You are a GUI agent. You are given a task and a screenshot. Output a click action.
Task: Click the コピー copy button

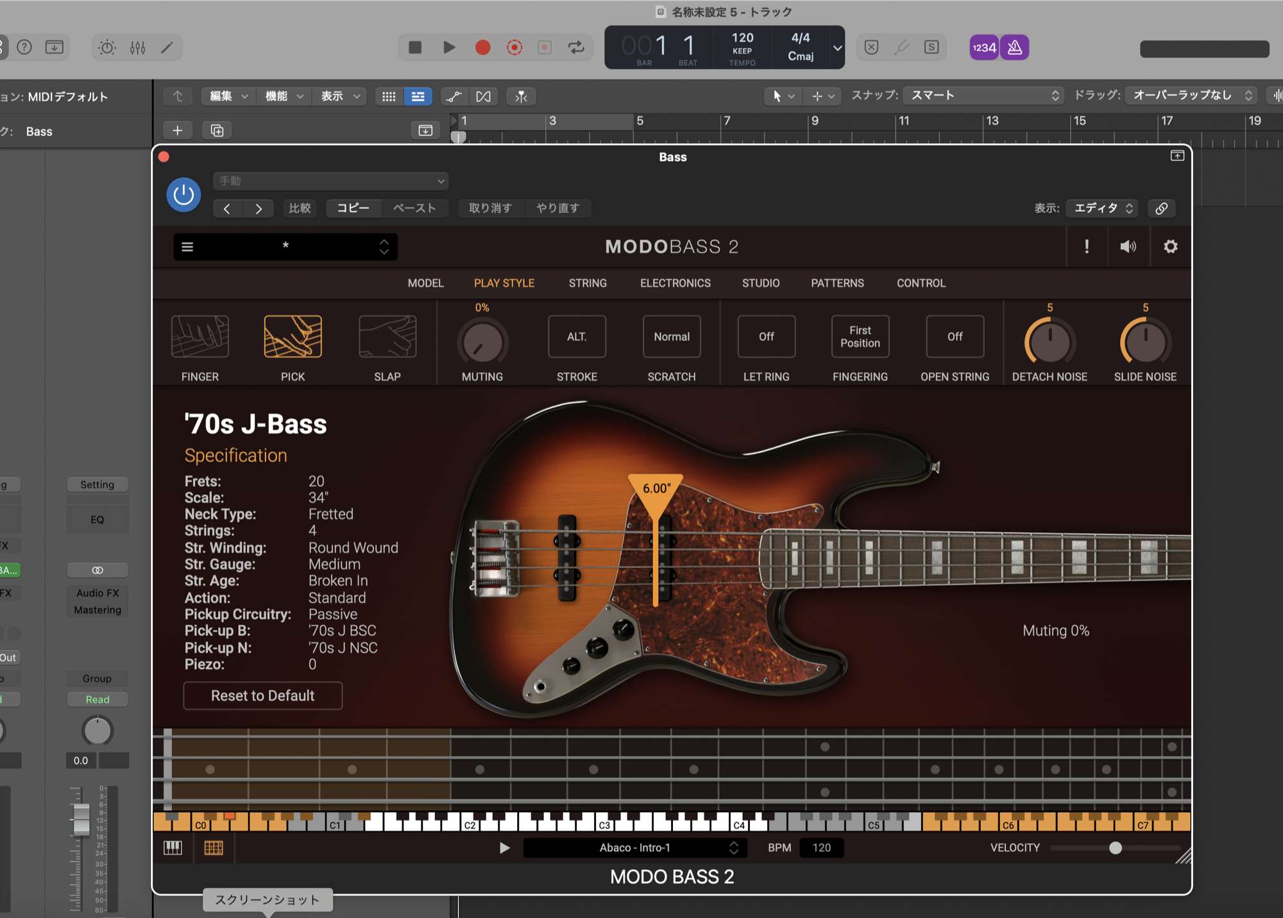pyautogui.click(x=353, y=208)
